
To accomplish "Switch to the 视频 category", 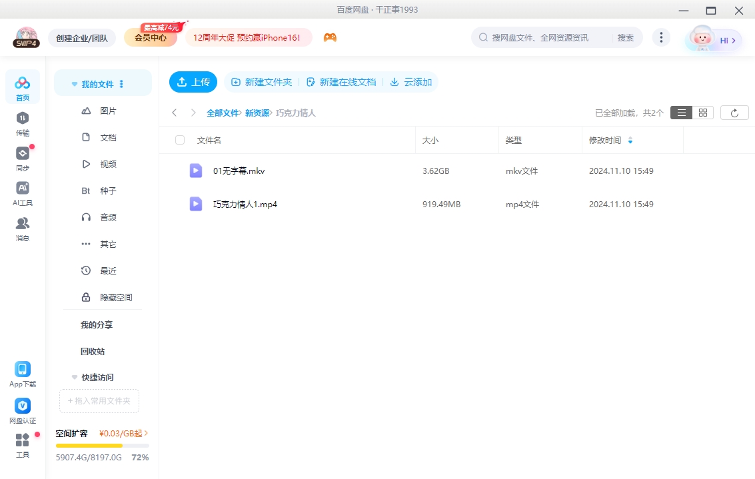I will click(109, 164).
